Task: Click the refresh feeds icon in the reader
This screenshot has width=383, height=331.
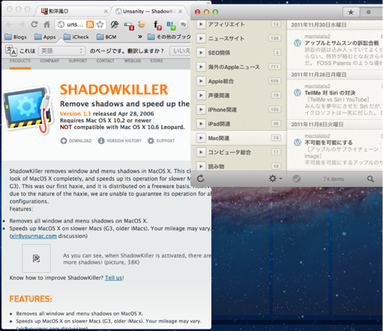Action: pos(201,179)
